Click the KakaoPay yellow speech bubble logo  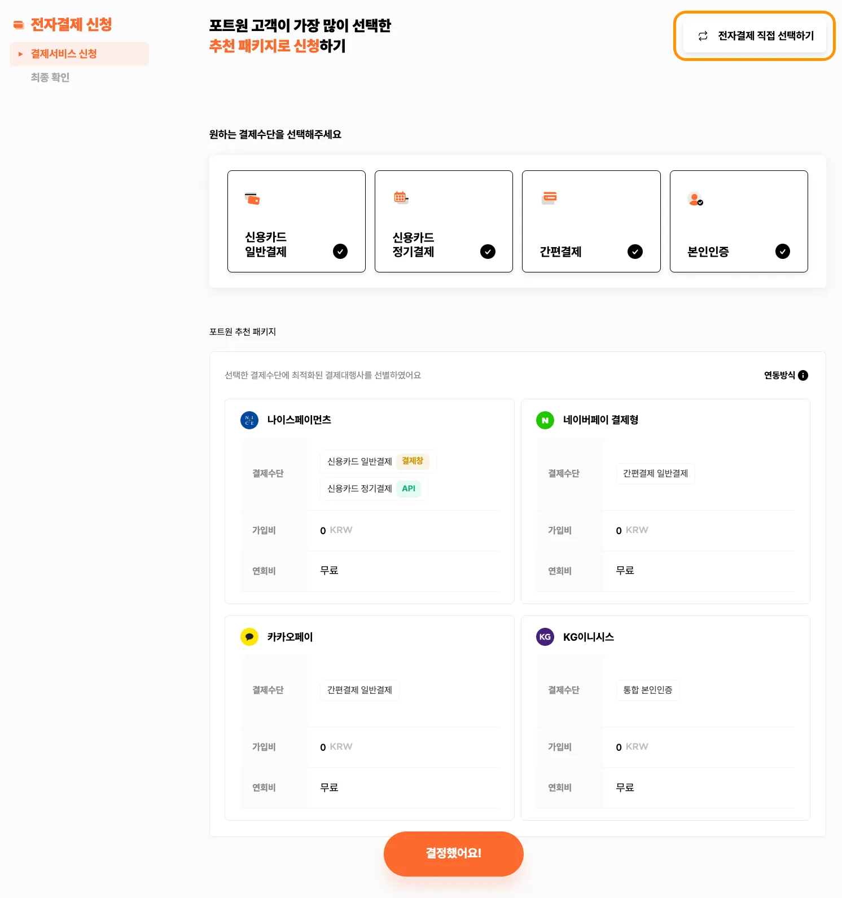point(249,637)
